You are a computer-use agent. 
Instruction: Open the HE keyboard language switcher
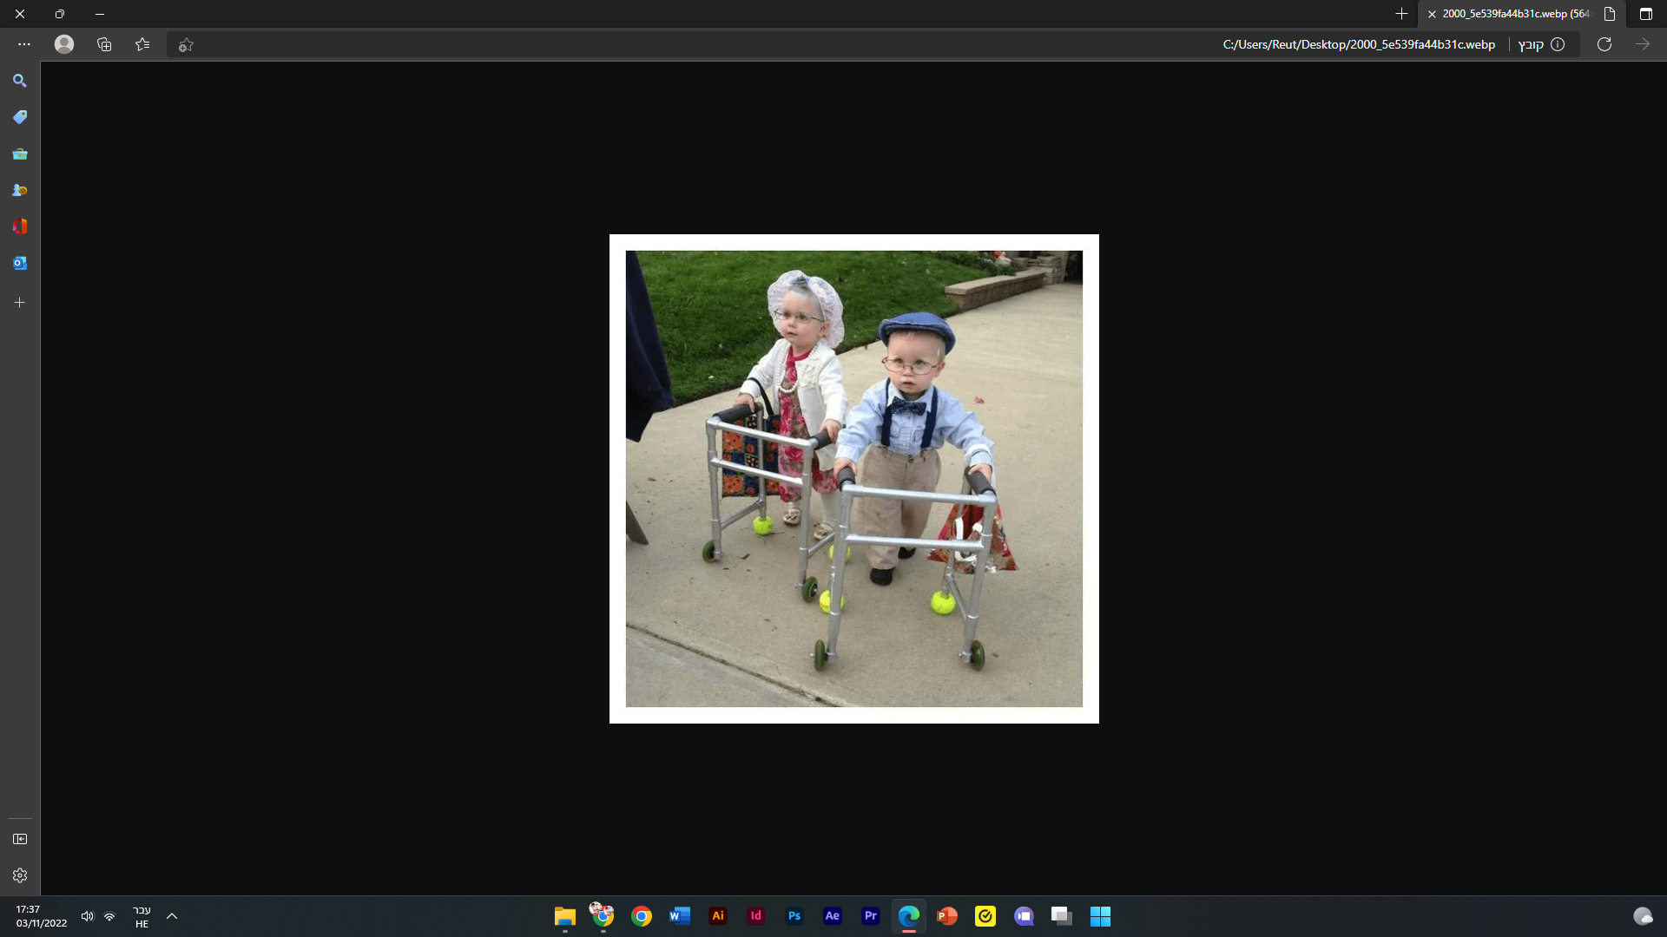pos(142,916)
